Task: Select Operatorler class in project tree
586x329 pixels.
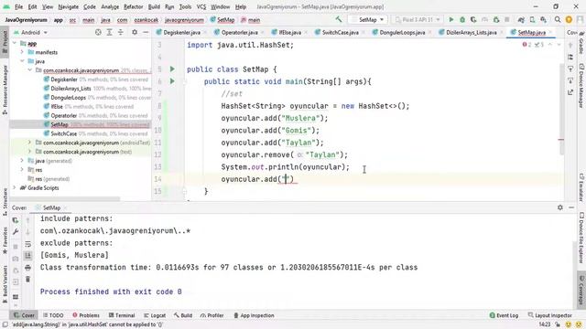Action: (x=63, y=115)
